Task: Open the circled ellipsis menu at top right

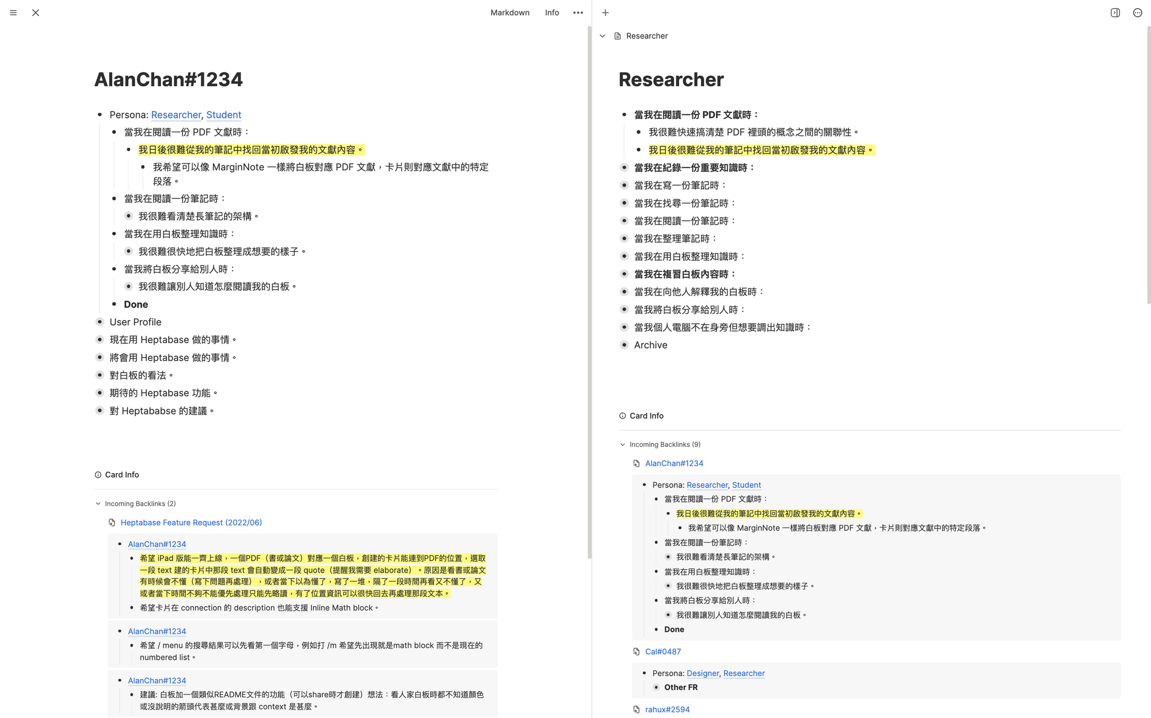Action: 1137,13
